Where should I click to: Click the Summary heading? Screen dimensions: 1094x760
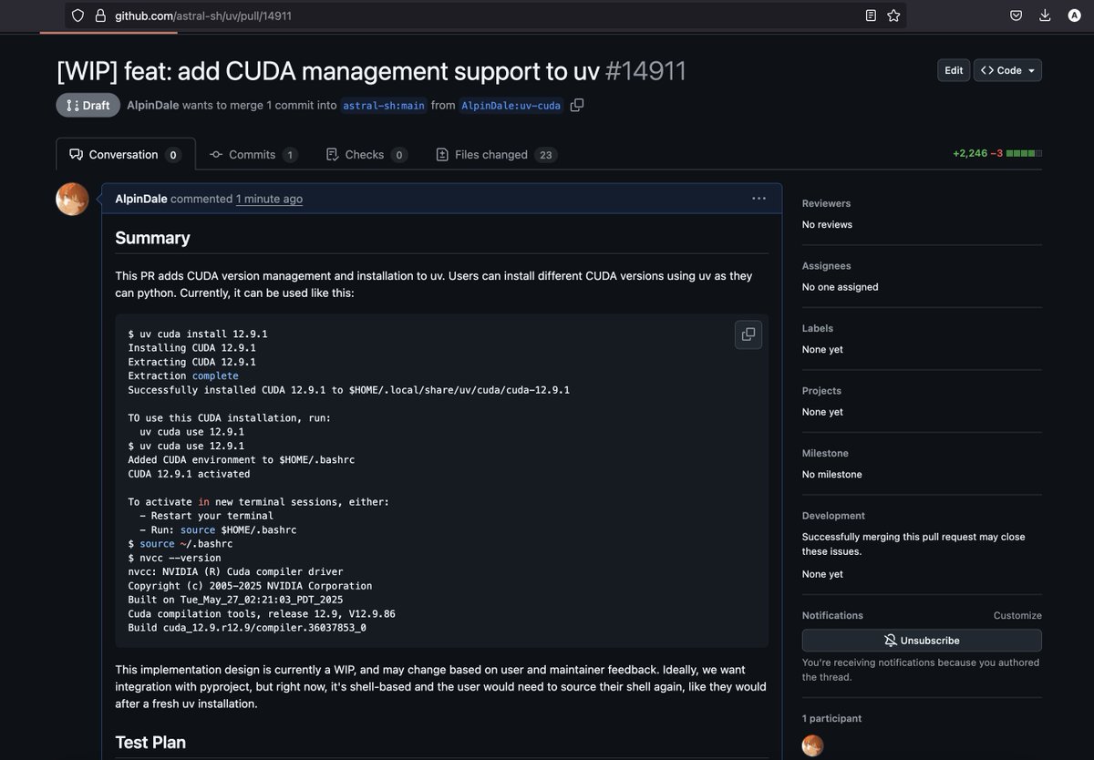pos(152,238)
